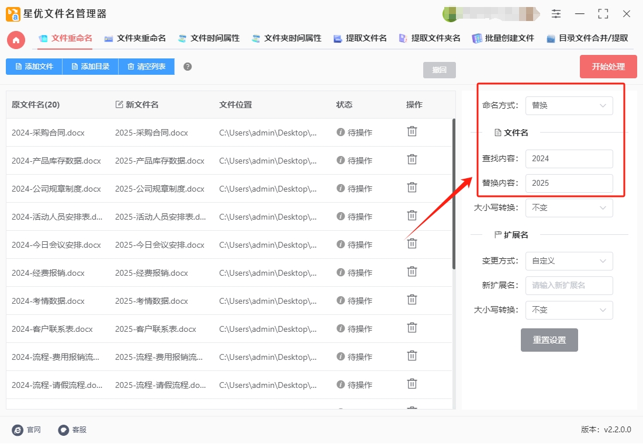Image resolution: width=643 pixels, height=444 pixels.
Task: Delete the 2024-经费报销.docx row
Action: (412, 272)
